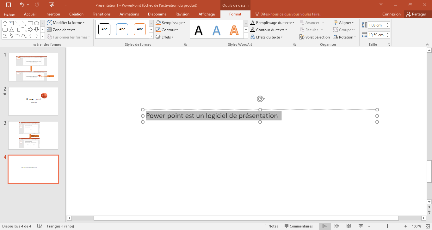Switch to Slide Sorter view
432x230 pixels.
(337, 226)
